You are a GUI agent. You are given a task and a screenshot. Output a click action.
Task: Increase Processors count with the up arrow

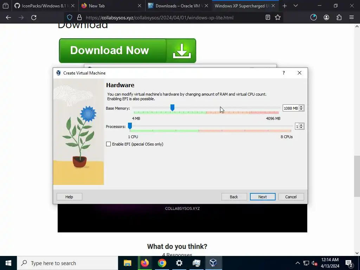(301, 125)
